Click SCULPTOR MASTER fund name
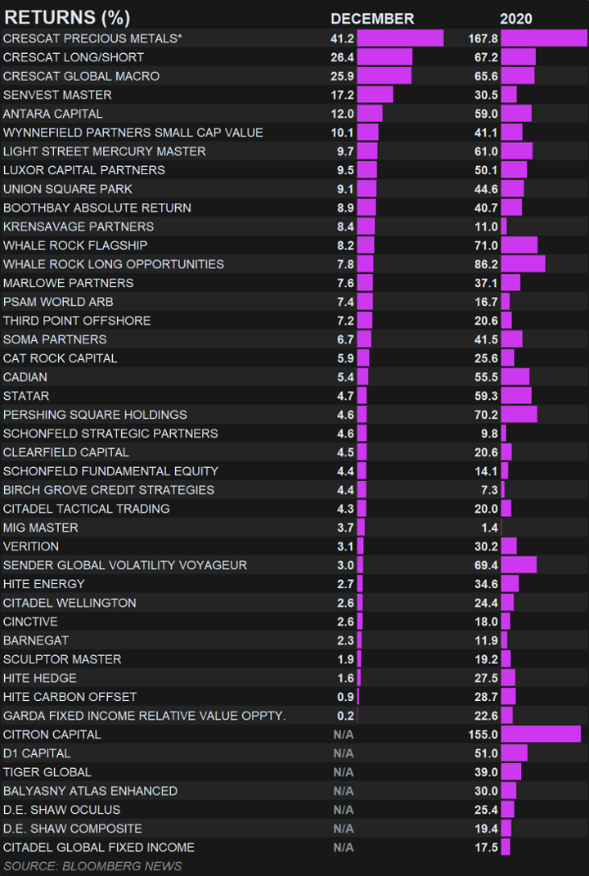Screen dimensions: 589x876 tap(62, 659)
